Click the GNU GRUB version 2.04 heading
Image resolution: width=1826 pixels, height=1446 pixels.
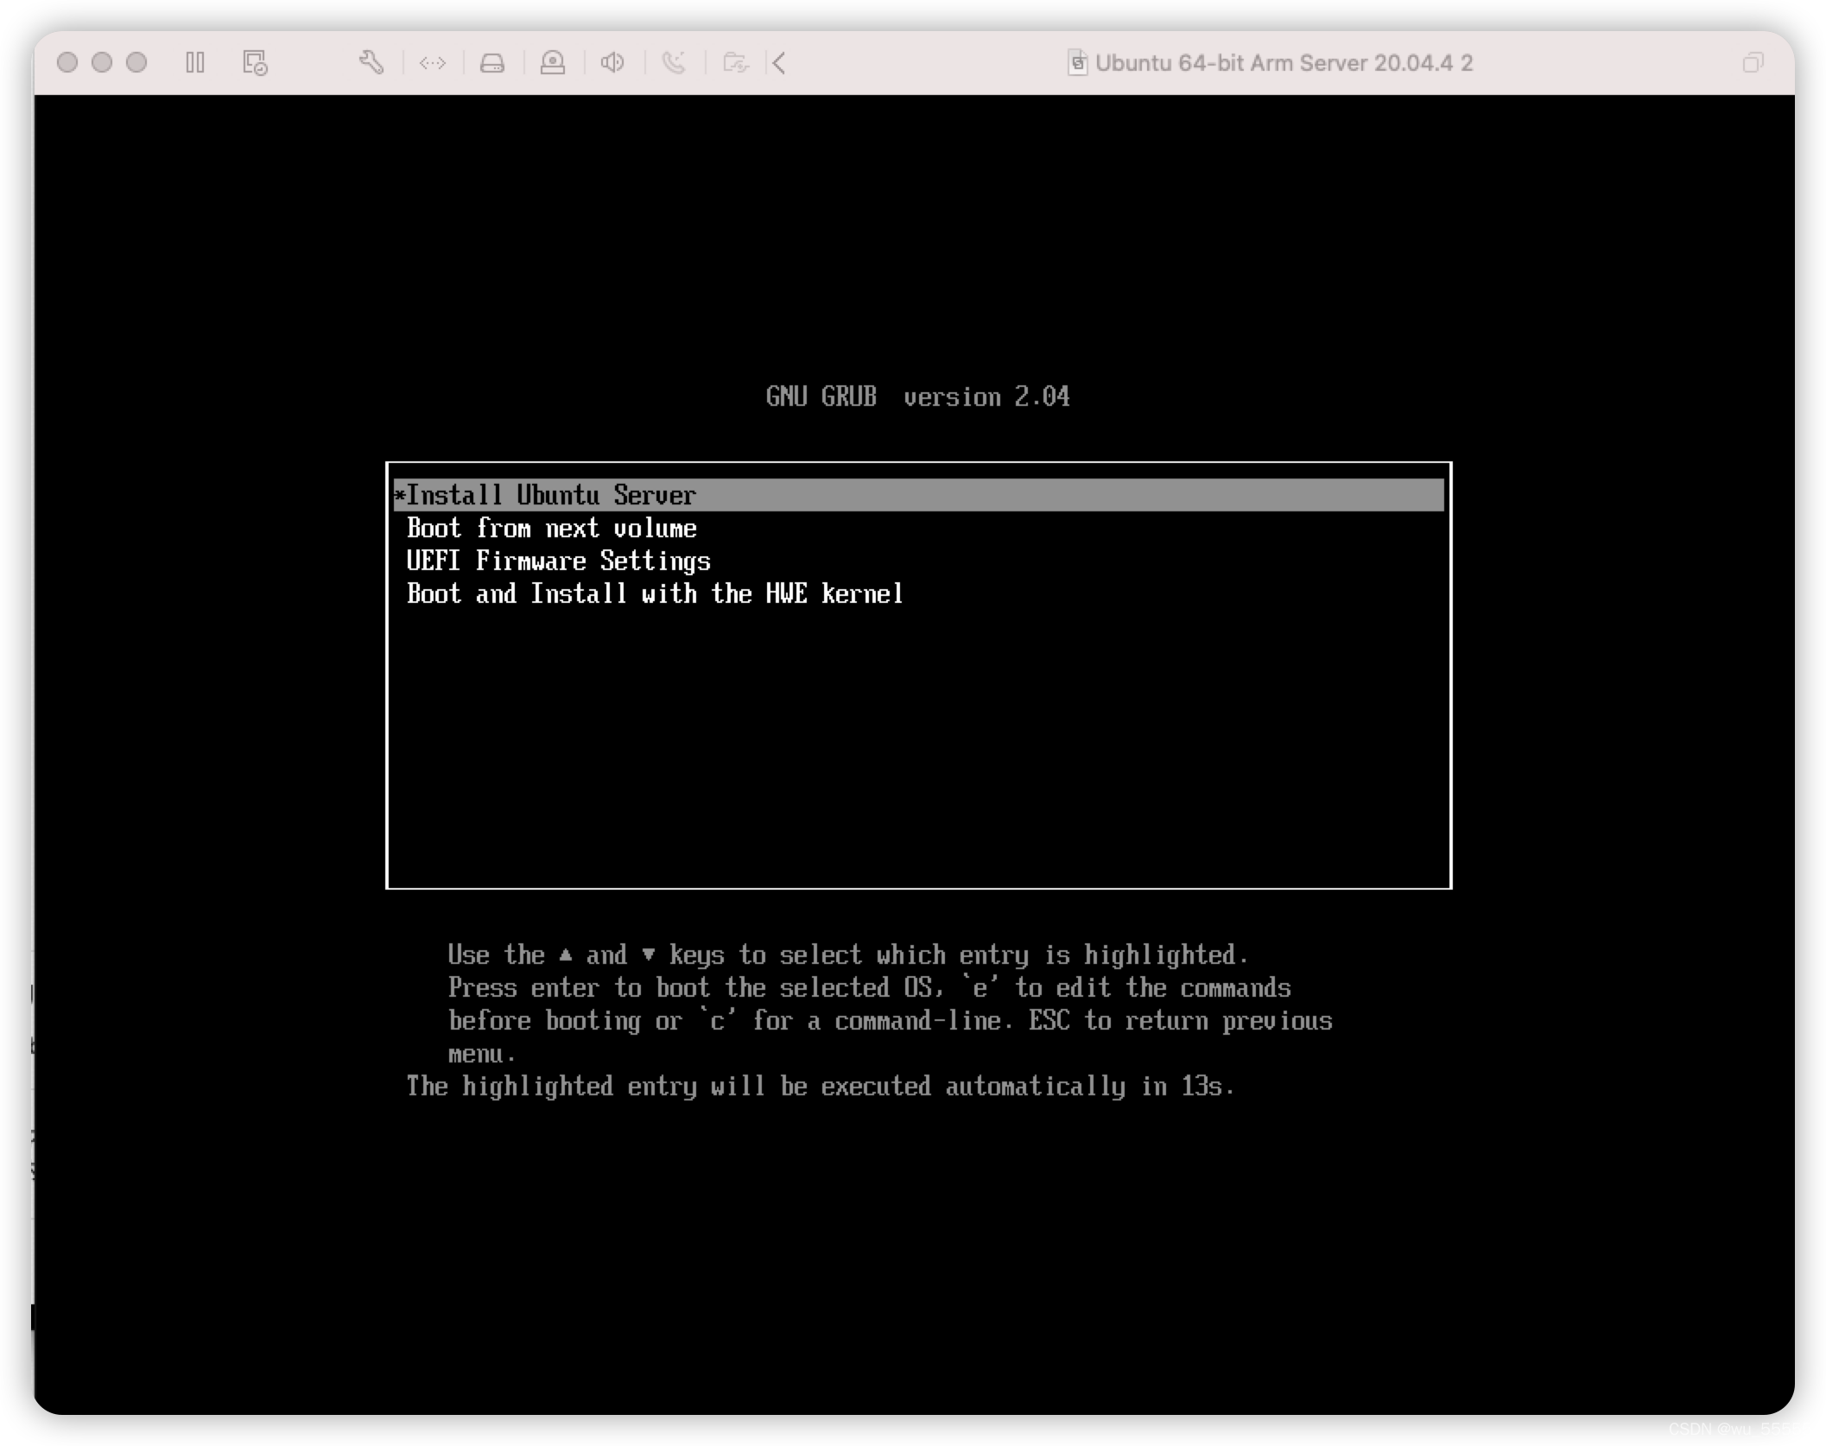click(x=917, y=396)
